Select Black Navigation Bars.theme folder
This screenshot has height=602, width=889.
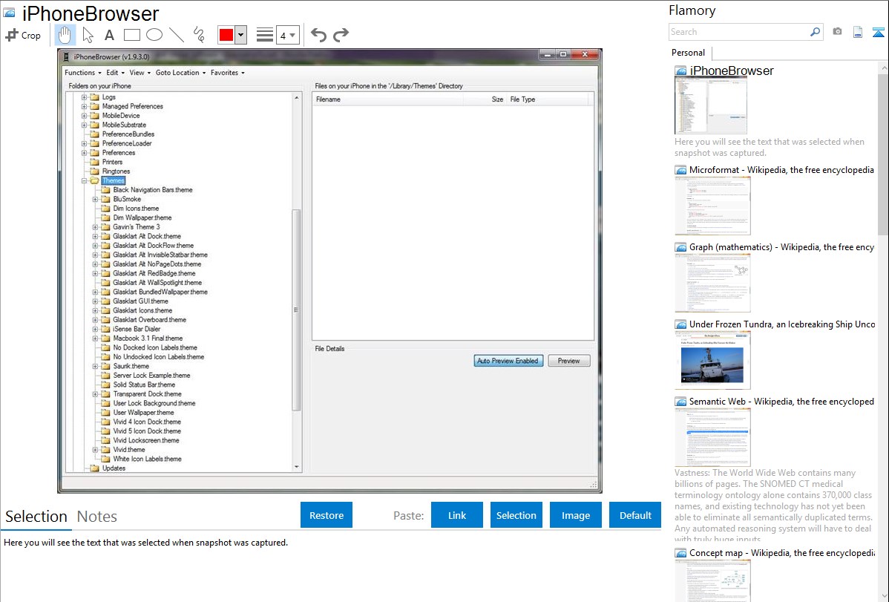click(153, 190)
